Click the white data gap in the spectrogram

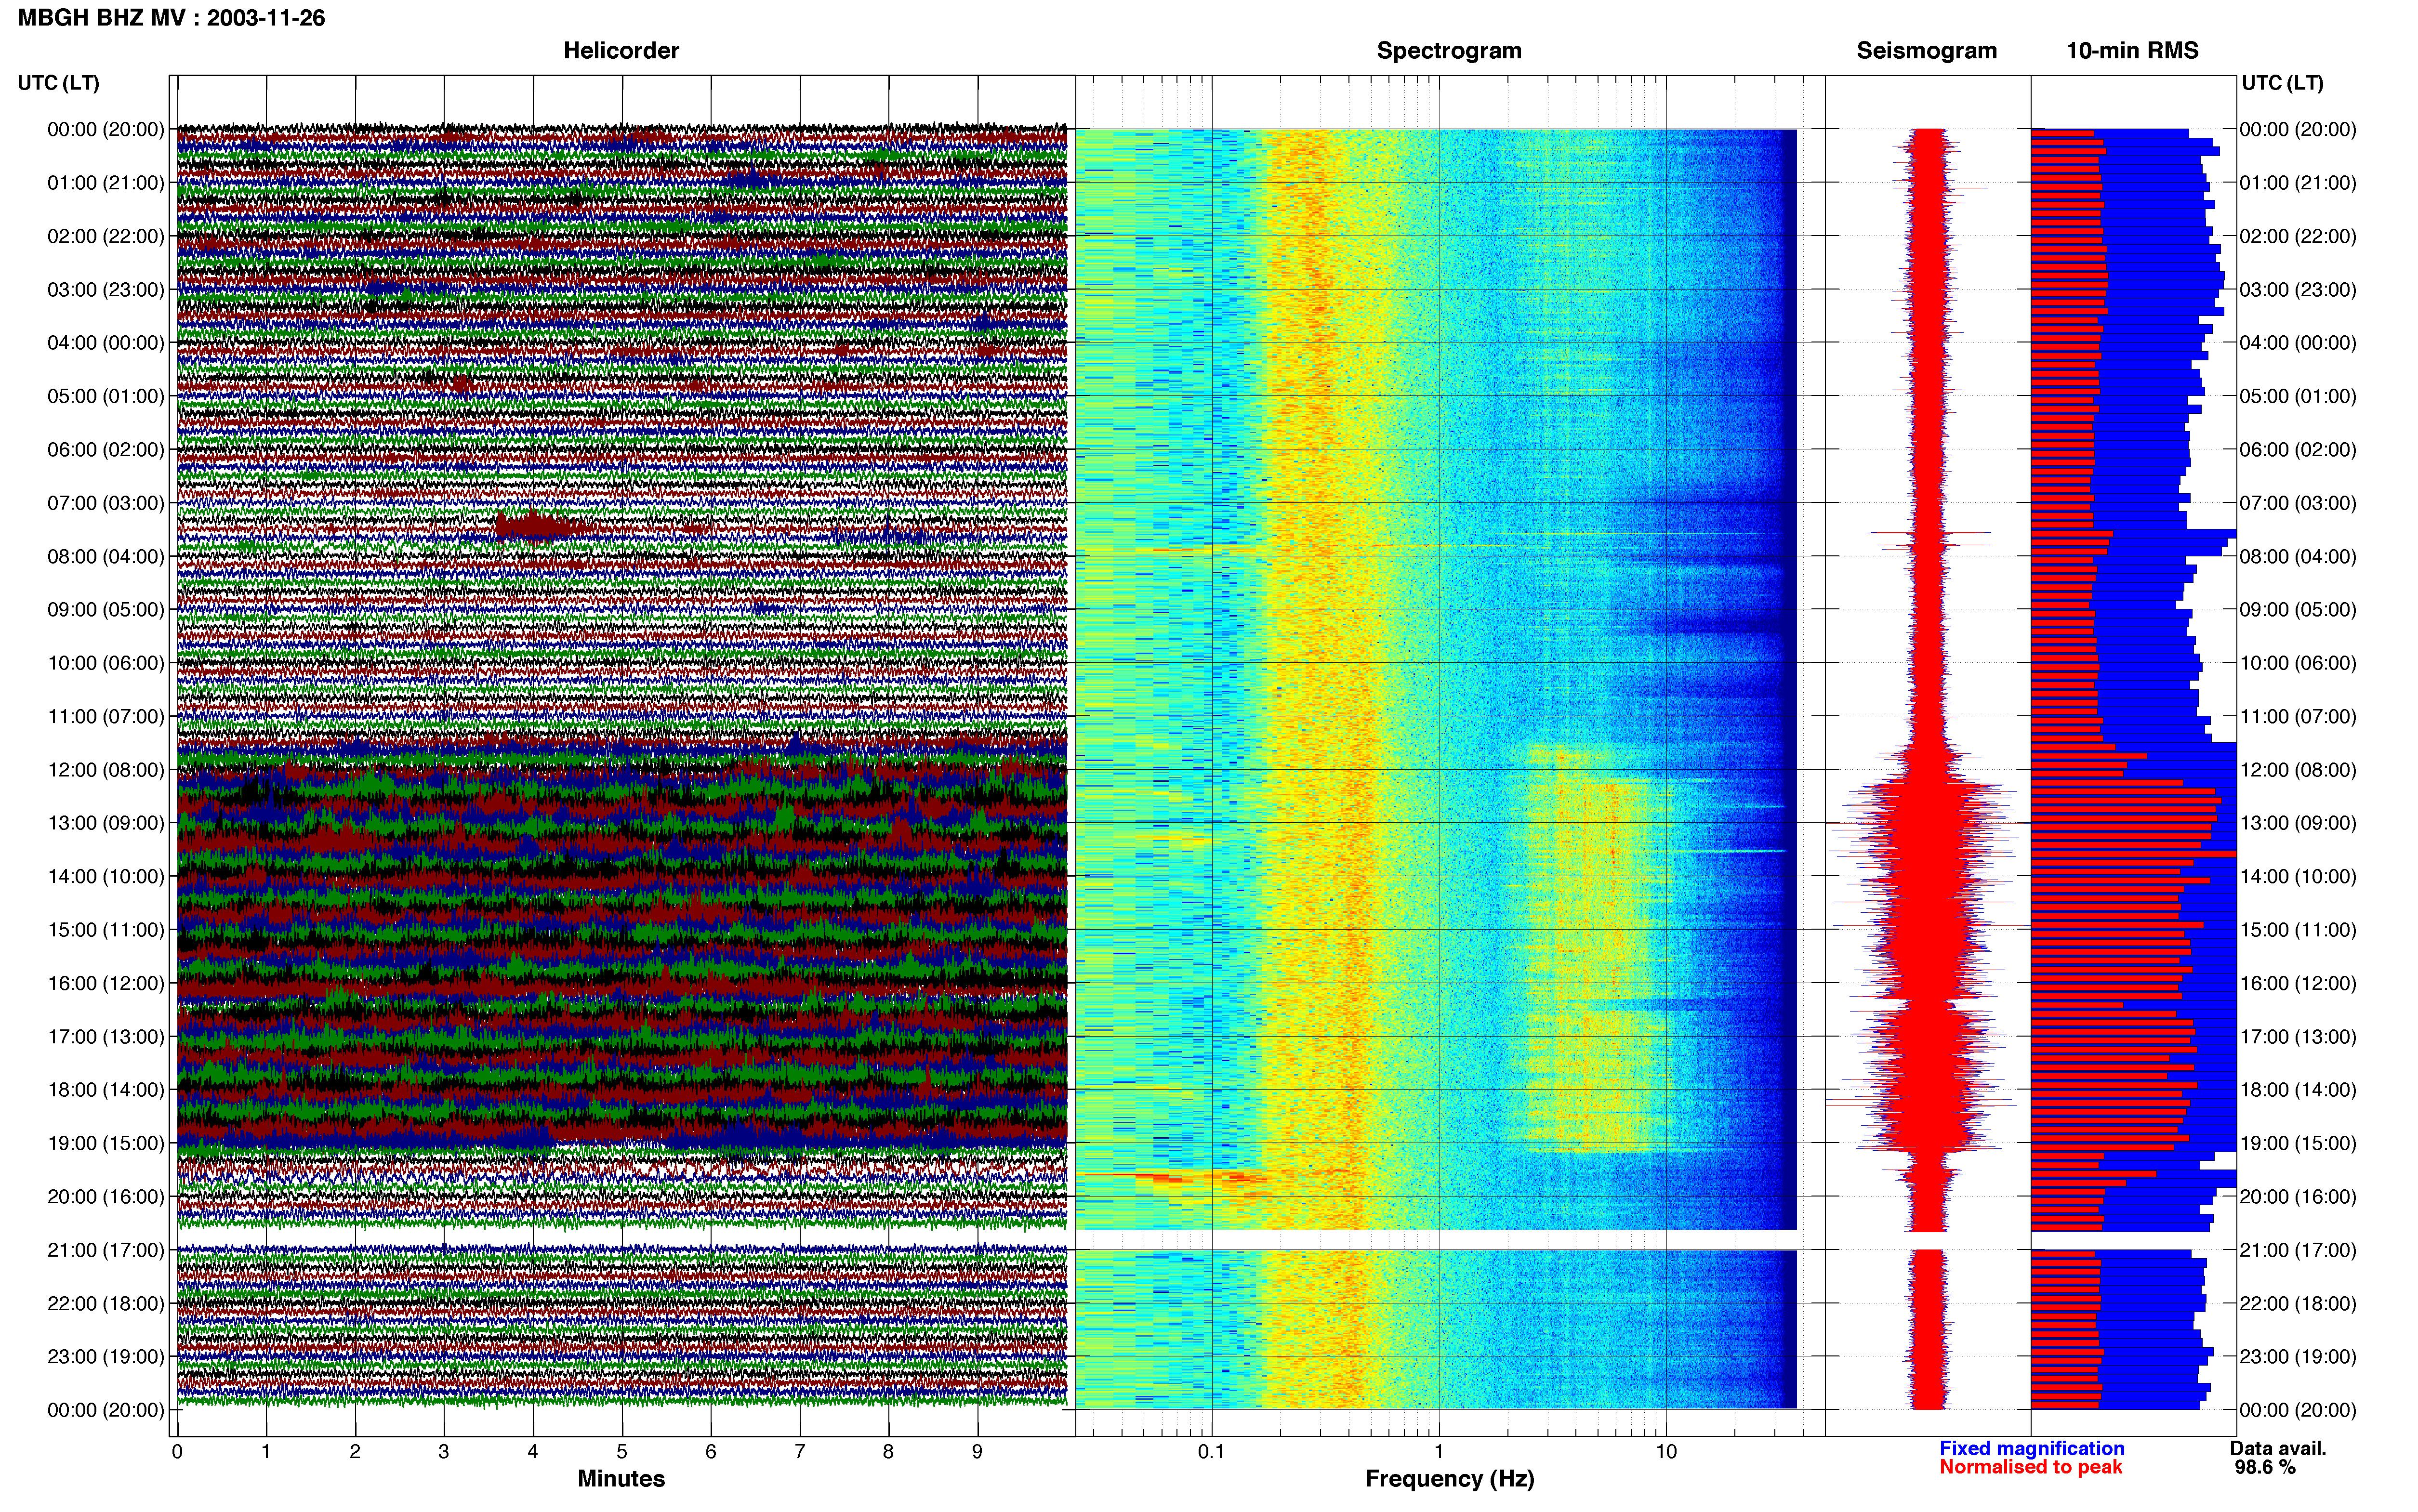click(x=1436, y=1239)
